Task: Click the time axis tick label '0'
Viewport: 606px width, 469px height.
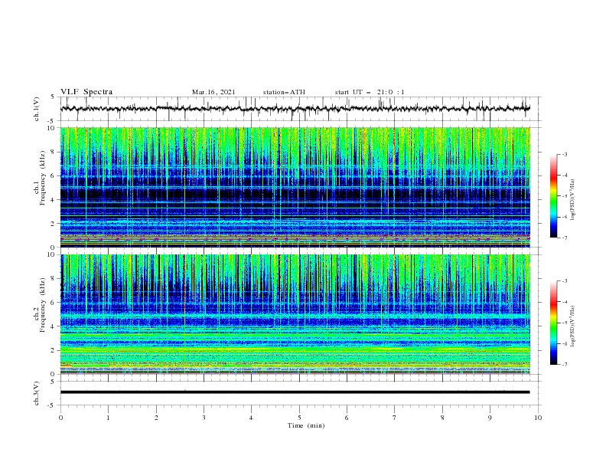Action: pyautogui.click(x=60, y=418)
